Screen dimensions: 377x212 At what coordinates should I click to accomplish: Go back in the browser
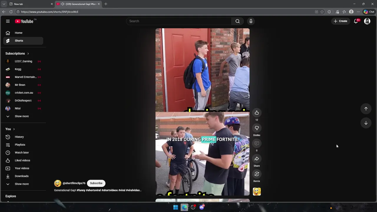click(4, 12)
